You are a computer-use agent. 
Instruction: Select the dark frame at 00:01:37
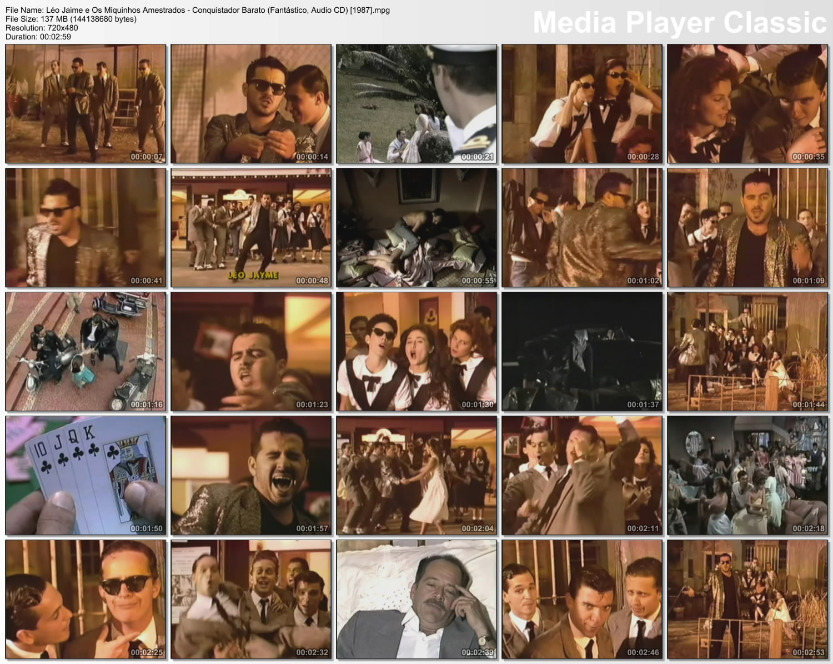click(582, 352)
